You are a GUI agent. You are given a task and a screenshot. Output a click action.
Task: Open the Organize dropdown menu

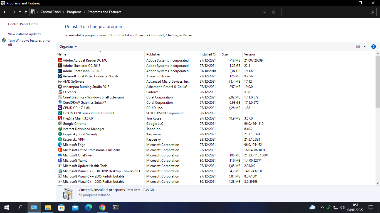point(68,47)
